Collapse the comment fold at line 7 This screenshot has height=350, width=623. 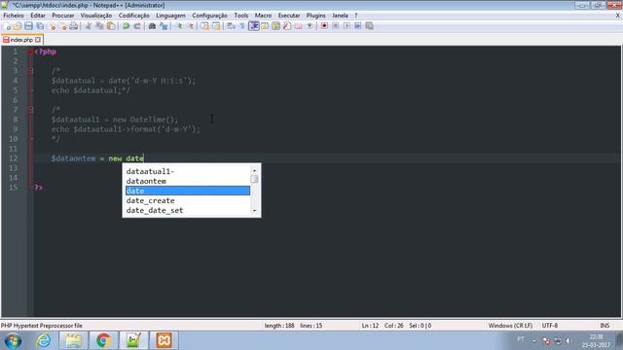pos(30,110)
